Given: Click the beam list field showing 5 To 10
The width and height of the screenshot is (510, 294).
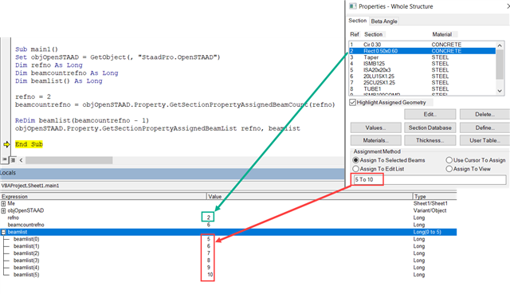Looking at the screenshot, I should coord(430,179).
